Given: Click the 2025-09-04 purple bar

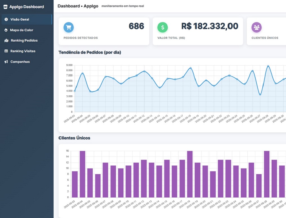Looking at the screenshot, I should tap(82, 174).
